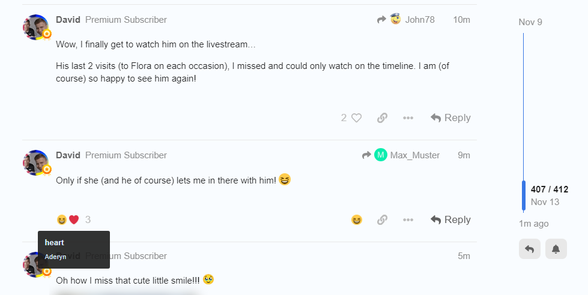Toggle laughing reaction button on second post
Image resolution: width=588 pixels, height=295 pixels.
[357, 220]
